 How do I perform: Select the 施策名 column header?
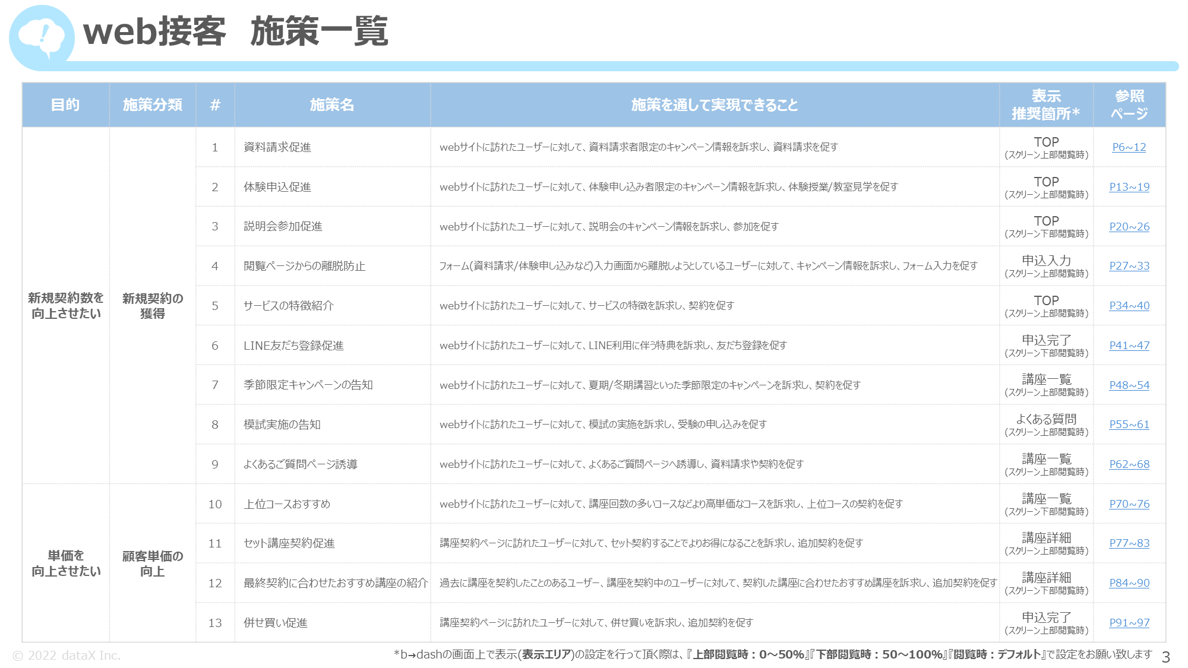pos(332,105)
